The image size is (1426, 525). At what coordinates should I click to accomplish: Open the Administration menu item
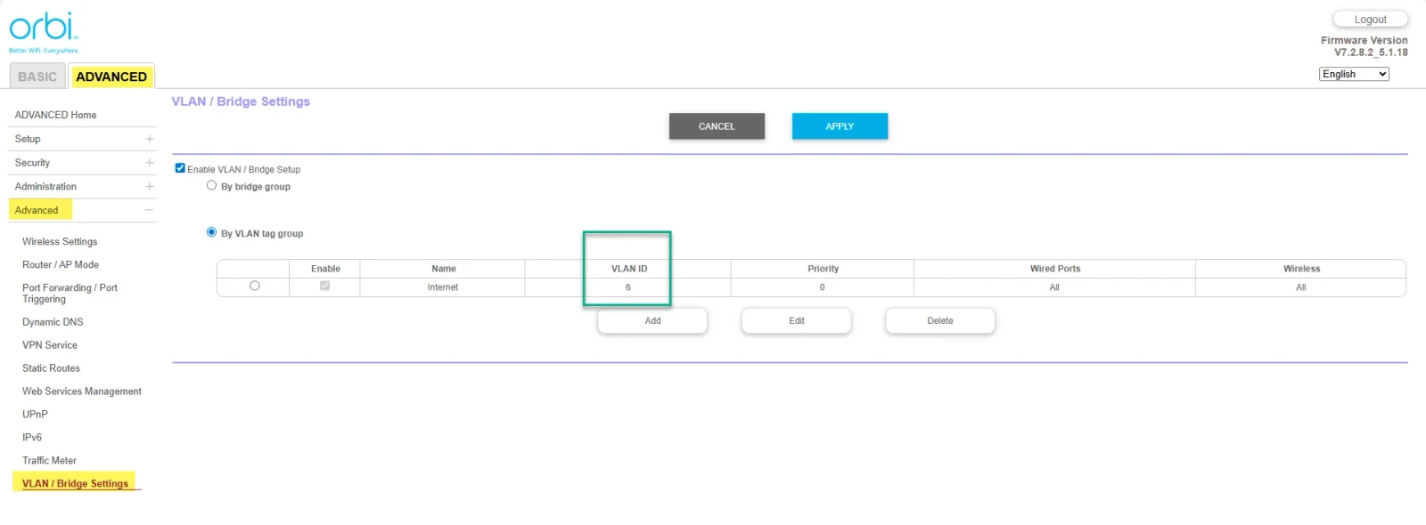point(45,187)
